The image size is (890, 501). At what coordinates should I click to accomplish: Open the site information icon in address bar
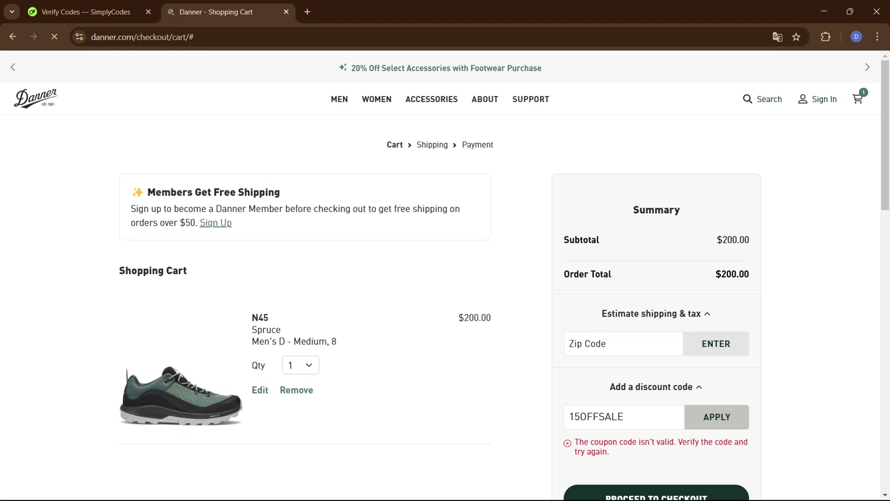tap(79, 37)
